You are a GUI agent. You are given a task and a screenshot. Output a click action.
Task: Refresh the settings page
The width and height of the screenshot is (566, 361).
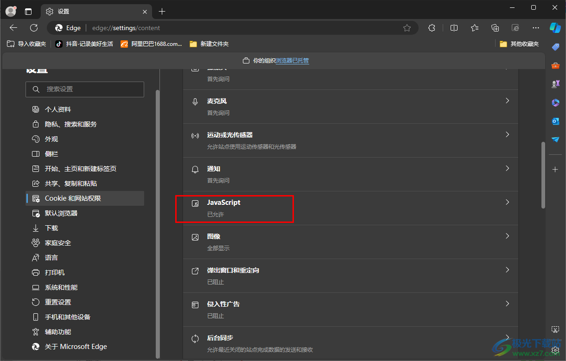(34, 28)
